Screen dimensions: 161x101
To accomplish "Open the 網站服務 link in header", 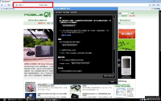I will click(124, 16).
